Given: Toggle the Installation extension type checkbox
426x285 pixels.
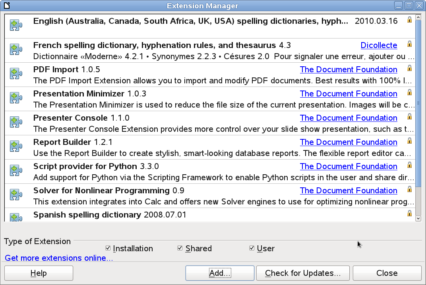Looking at the screenshot, I should [x=108, y=248].
